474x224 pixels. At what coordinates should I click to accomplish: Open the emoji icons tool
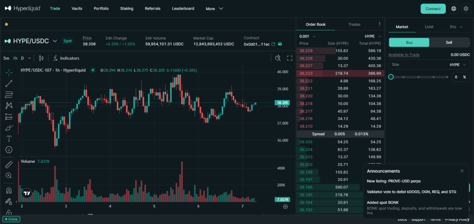pos(9,150)
